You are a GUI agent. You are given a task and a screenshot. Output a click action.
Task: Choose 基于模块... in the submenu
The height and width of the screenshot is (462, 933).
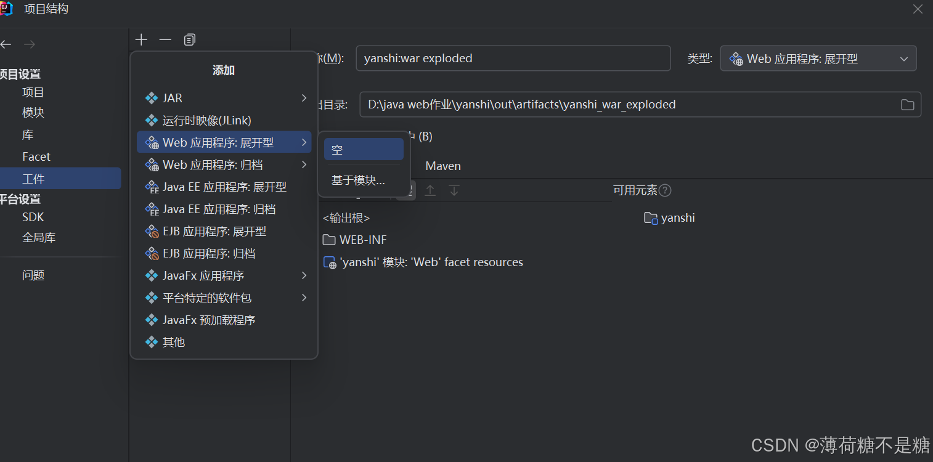click(364, 180)
